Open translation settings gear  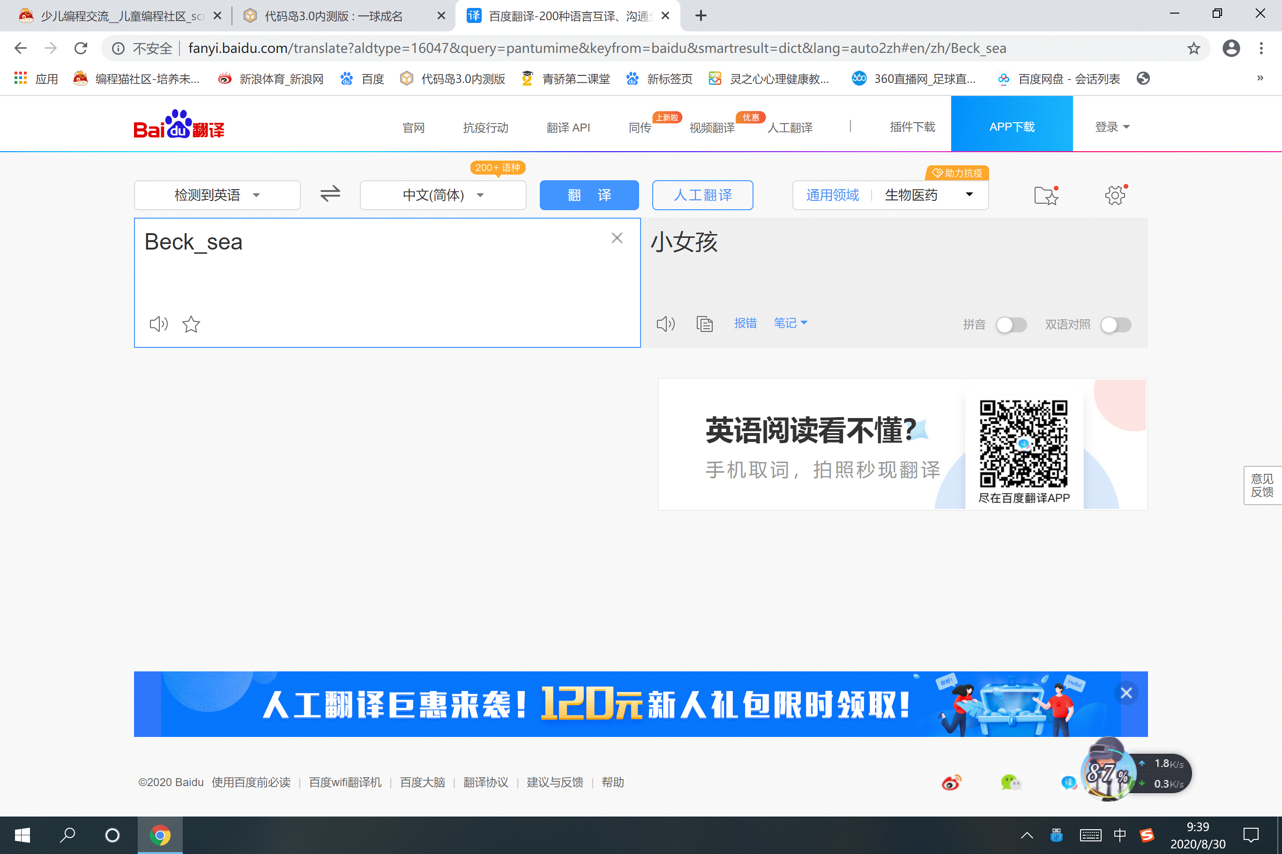(1115, 195)
